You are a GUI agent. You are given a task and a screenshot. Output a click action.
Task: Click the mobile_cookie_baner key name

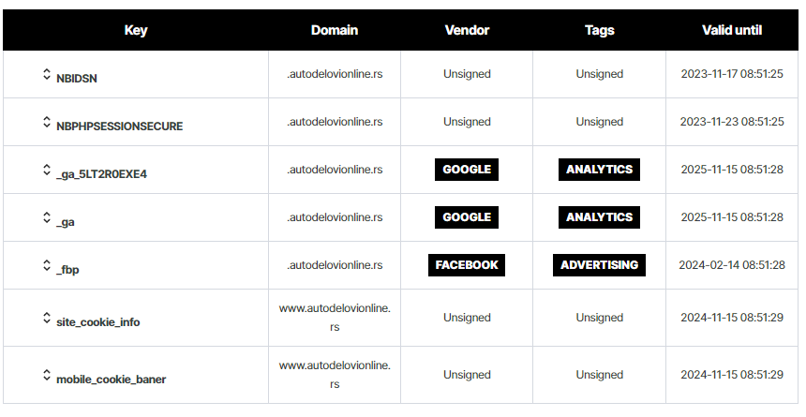click(111, 380)
